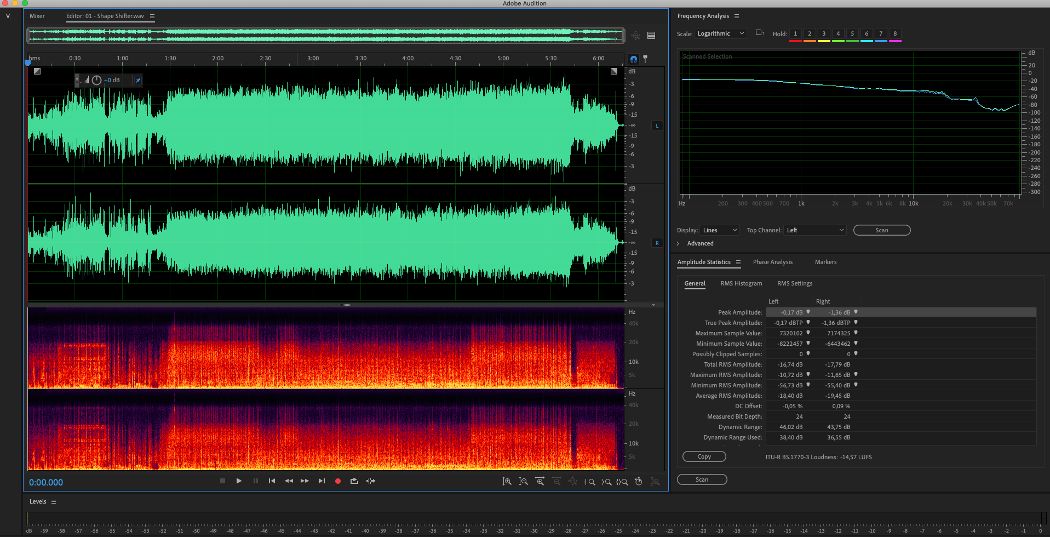This screenshot has height=537, width=1050.
Task: Toggle the Right channel R button
Action: point(657,243)
